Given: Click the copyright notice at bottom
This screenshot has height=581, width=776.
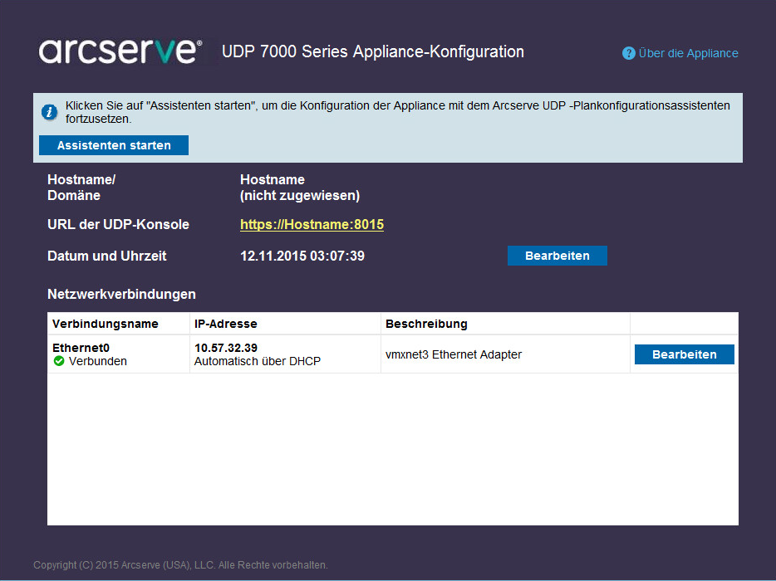Looking at the screenshot, I should click(180, 565).
